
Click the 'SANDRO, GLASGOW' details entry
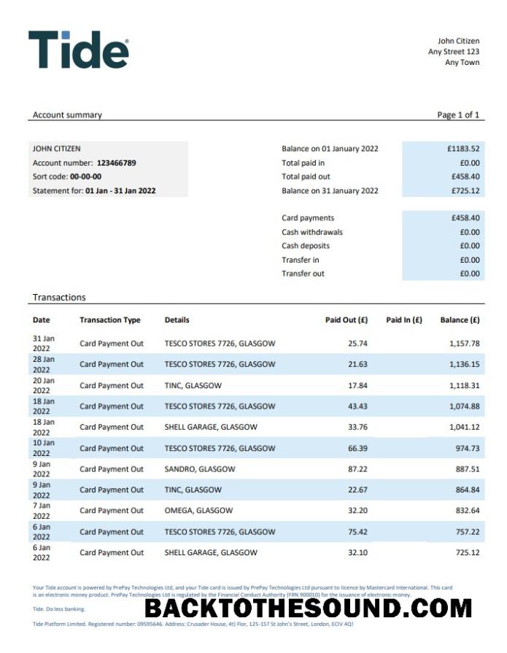pyautogui.click(x=200, y=469)
